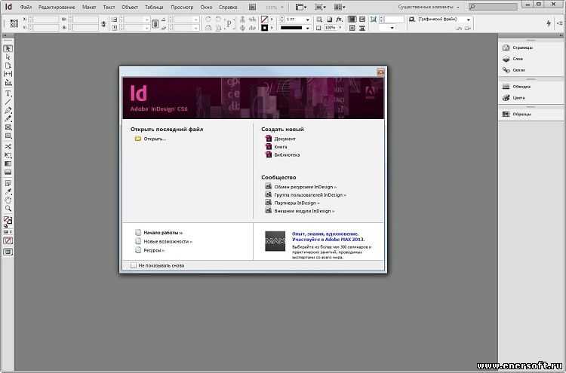Open the Объект menu
The image size is (566, 373).
tap(130, 7)
